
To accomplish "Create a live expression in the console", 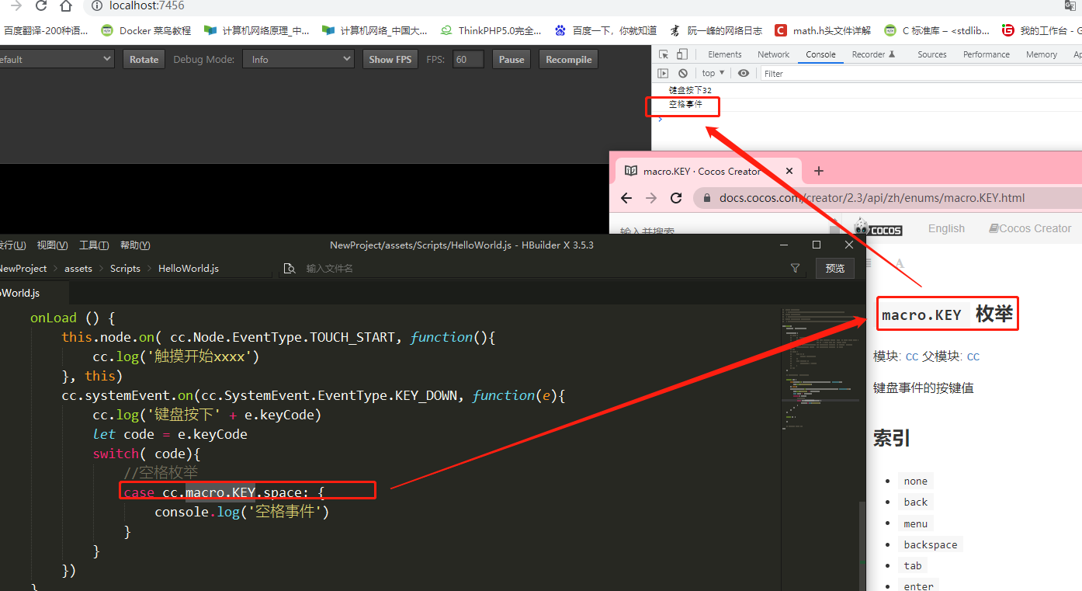I will point(744,73).
